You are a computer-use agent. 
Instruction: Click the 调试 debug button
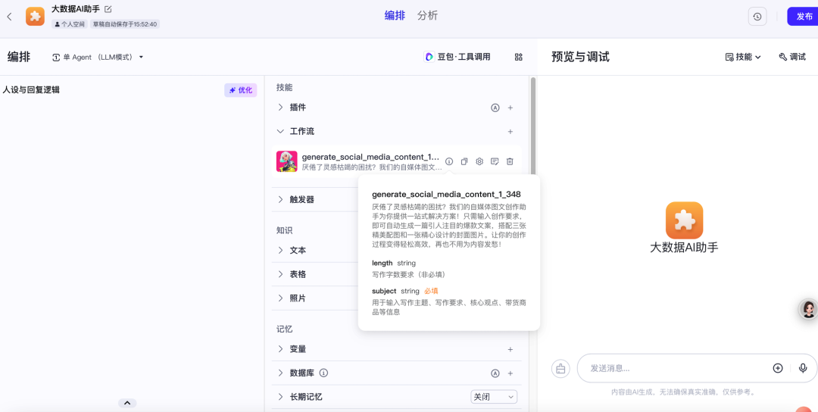[x=792, y=57]
